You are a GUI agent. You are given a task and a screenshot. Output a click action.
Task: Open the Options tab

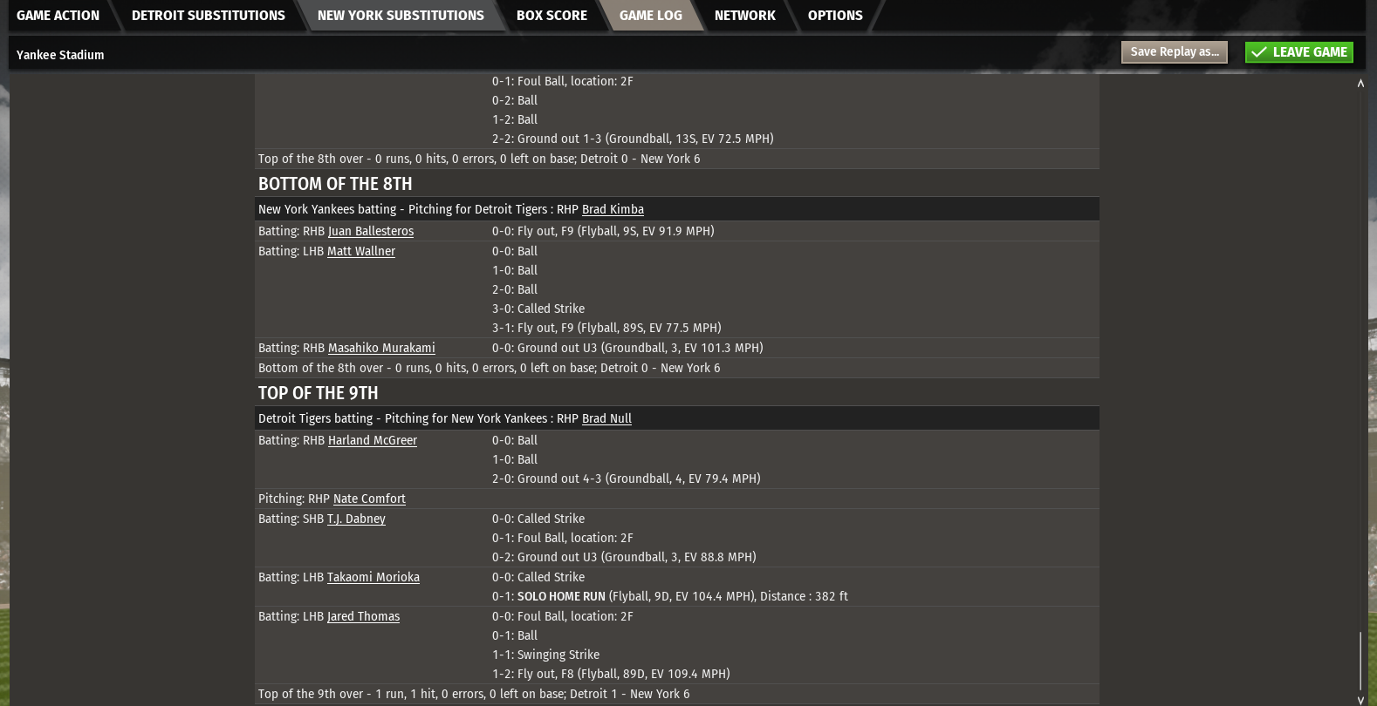coord(835,15)
